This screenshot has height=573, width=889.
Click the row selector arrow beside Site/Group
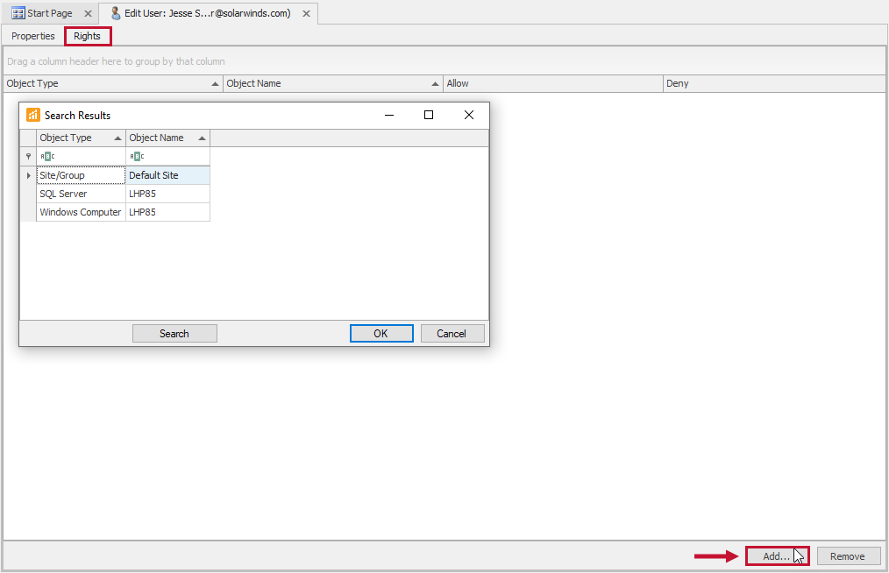(x=29, y=174)
